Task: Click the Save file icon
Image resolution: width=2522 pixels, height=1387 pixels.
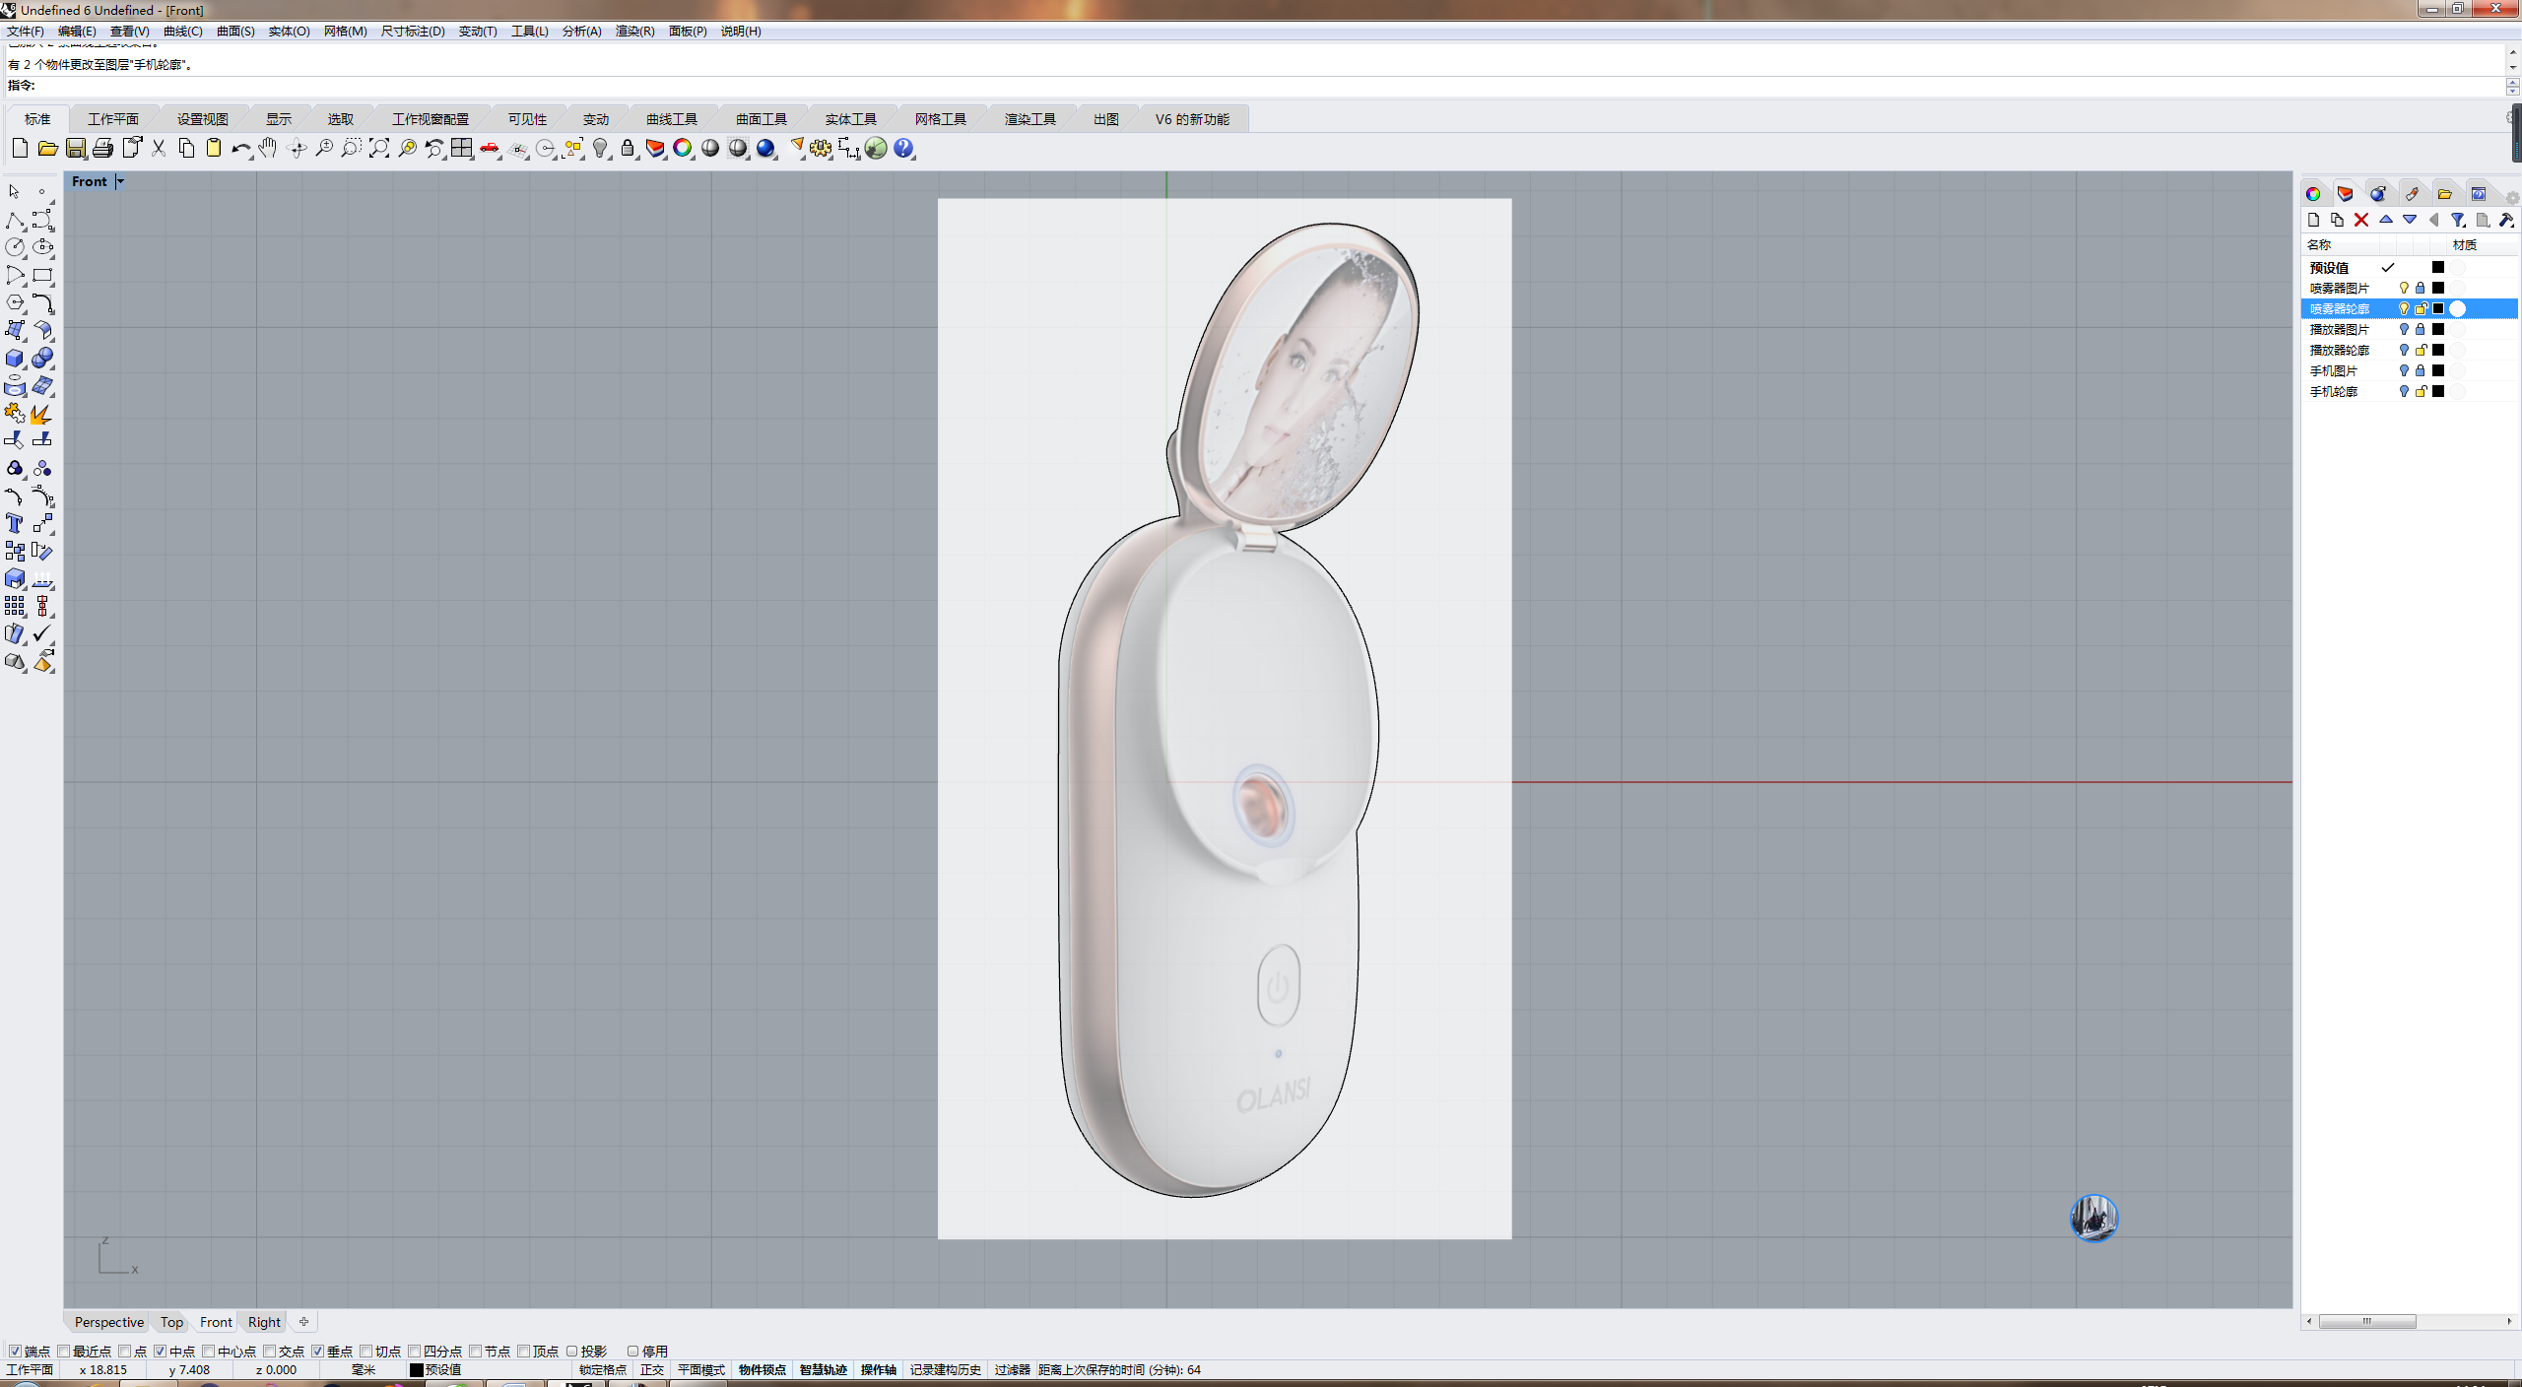Action: pyautogui.click(x=76, y=149)
